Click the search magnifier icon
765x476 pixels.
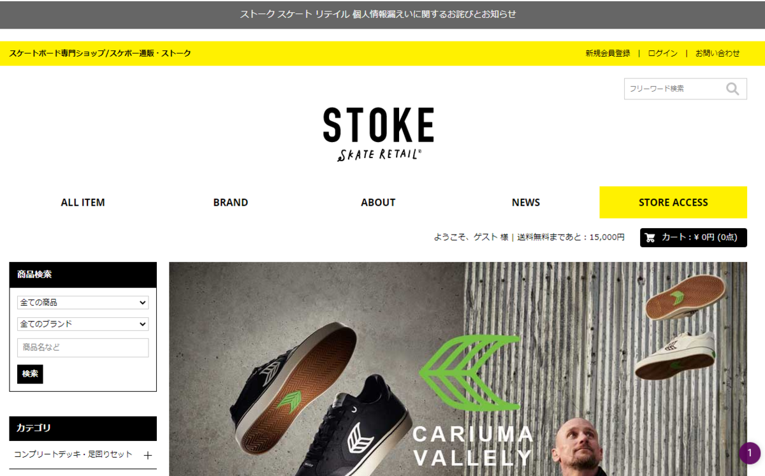click(732, 89)
